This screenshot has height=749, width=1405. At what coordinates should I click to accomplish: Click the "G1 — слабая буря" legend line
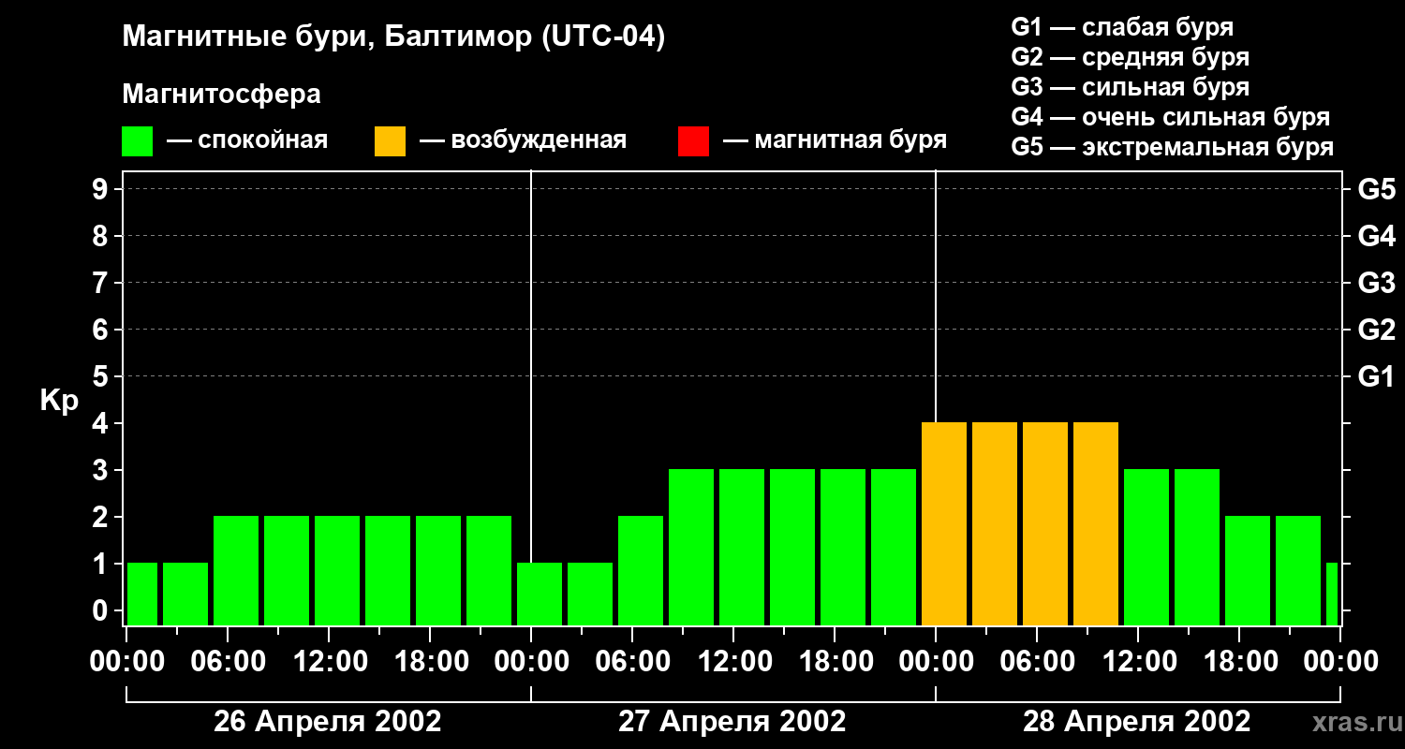pos(1122,27)
